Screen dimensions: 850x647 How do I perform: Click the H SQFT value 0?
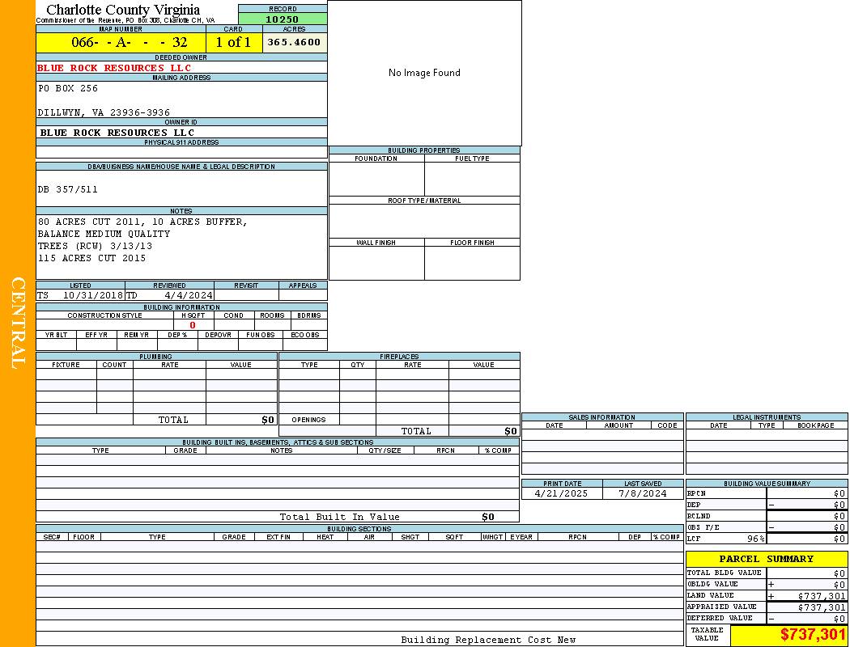click(x=193, y=325)
